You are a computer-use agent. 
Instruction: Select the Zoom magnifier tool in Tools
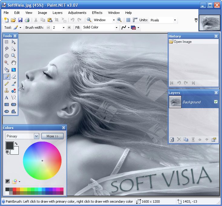[x=14, y=56]
